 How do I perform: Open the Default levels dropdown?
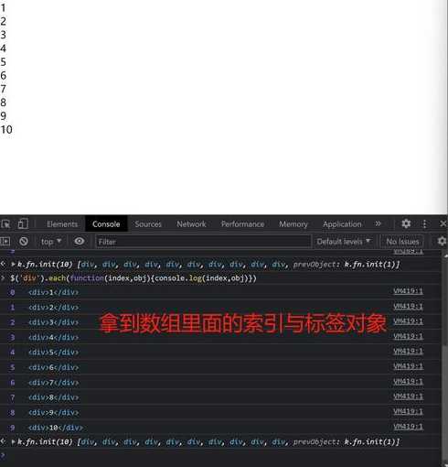(344, 242)
